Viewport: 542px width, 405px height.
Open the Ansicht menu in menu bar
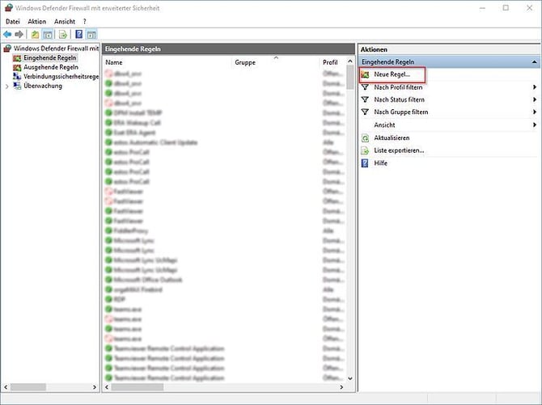click(65, 21)
